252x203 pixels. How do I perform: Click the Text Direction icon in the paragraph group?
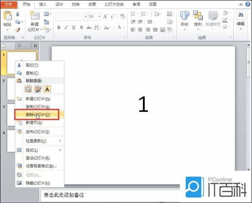coord(169,14)
